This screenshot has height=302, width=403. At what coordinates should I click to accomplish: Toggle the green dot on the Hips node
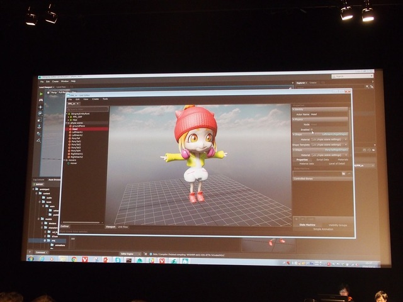pyautogui.click(x=71, y=120)
